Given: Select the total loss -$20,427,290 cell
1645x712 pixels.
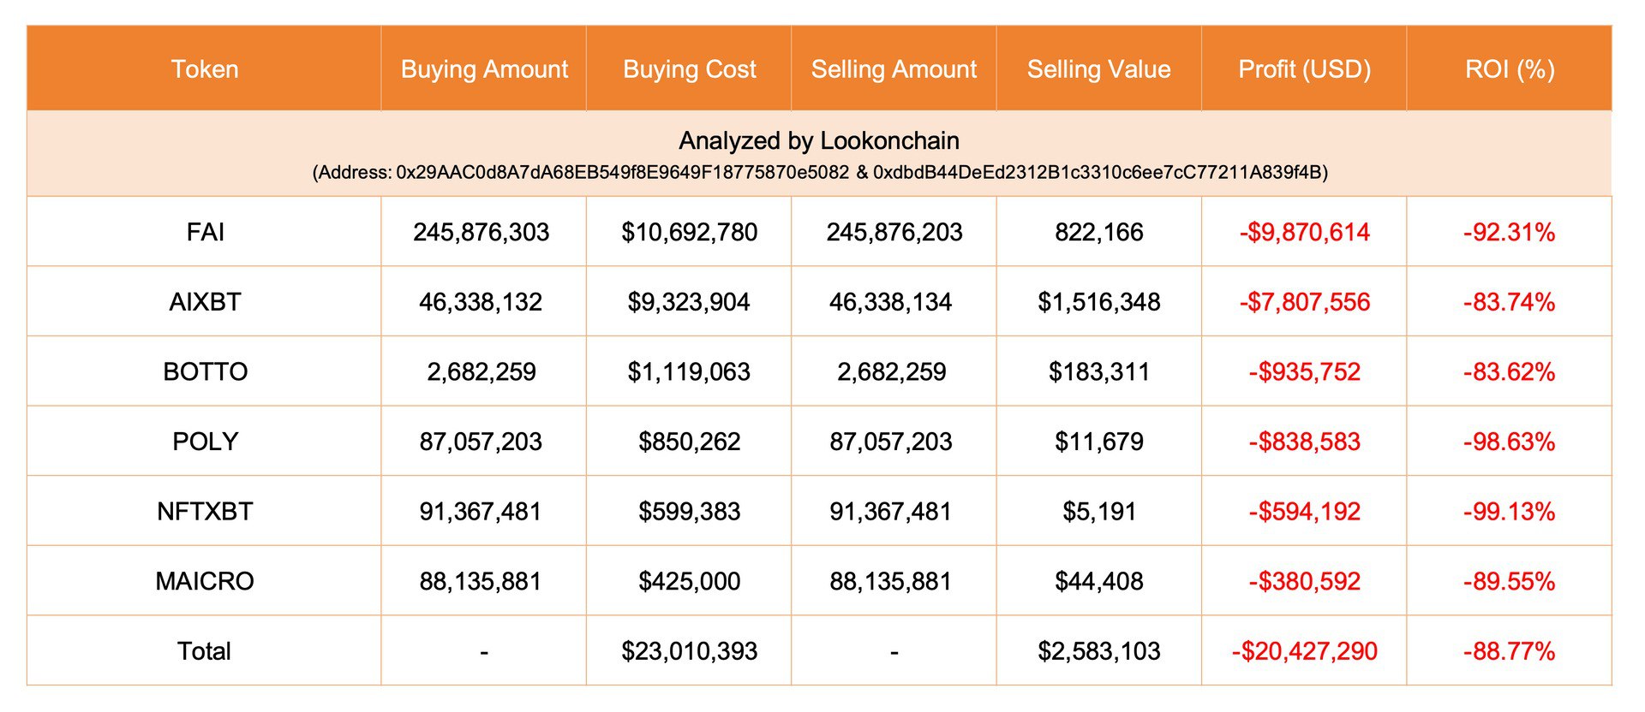Looking at the screenshot, I should (1304, 651).
